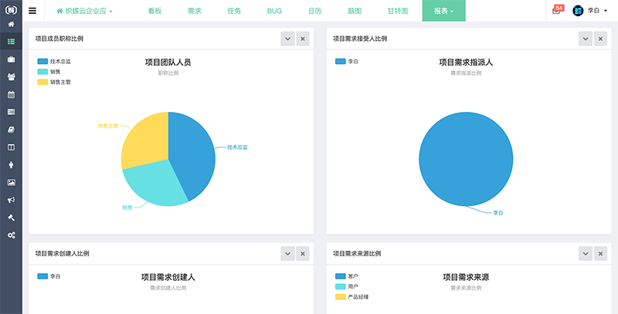The height and width of the screenshot is (314, 618).
Task: Toggle 客户 legend in source chart
Action: pyautogui.click(x=347, y=276)
